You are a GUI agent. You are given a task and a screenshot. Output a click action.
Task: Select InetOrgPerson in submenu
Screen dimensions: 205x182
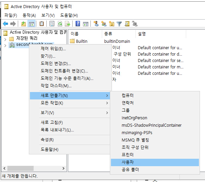155,118
